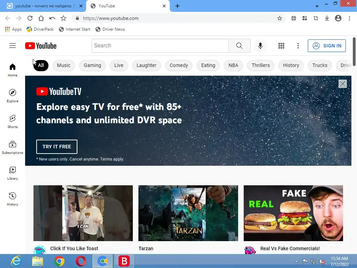Click the tiles extension icon in toolbar

(305, 18)
